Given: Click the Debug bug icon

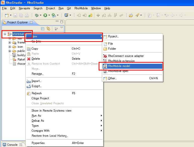Looking at the screenshot, I should point(37,15).
